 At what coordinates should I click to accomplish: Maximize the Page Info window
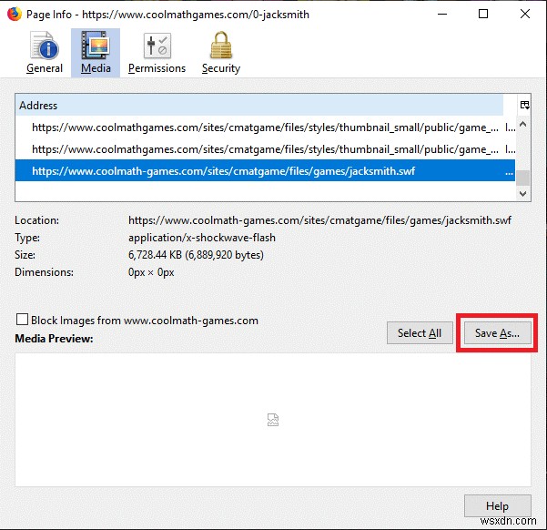tap(483, 15)
